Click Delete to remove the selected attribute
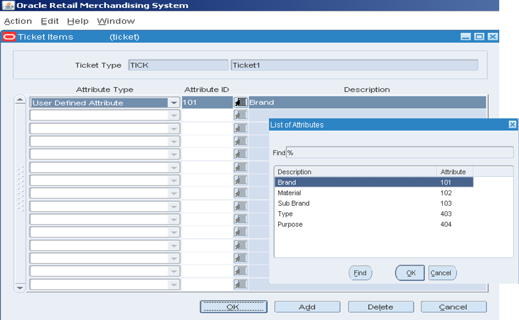The width and height of the screenshot is (519, 320). pos(380,307)
